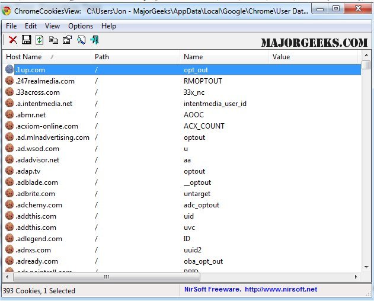Image resolution: width=374 pixels, height=301 pixels.
Task: Click the exit door toolbar icon
Action: coord(94,40)
